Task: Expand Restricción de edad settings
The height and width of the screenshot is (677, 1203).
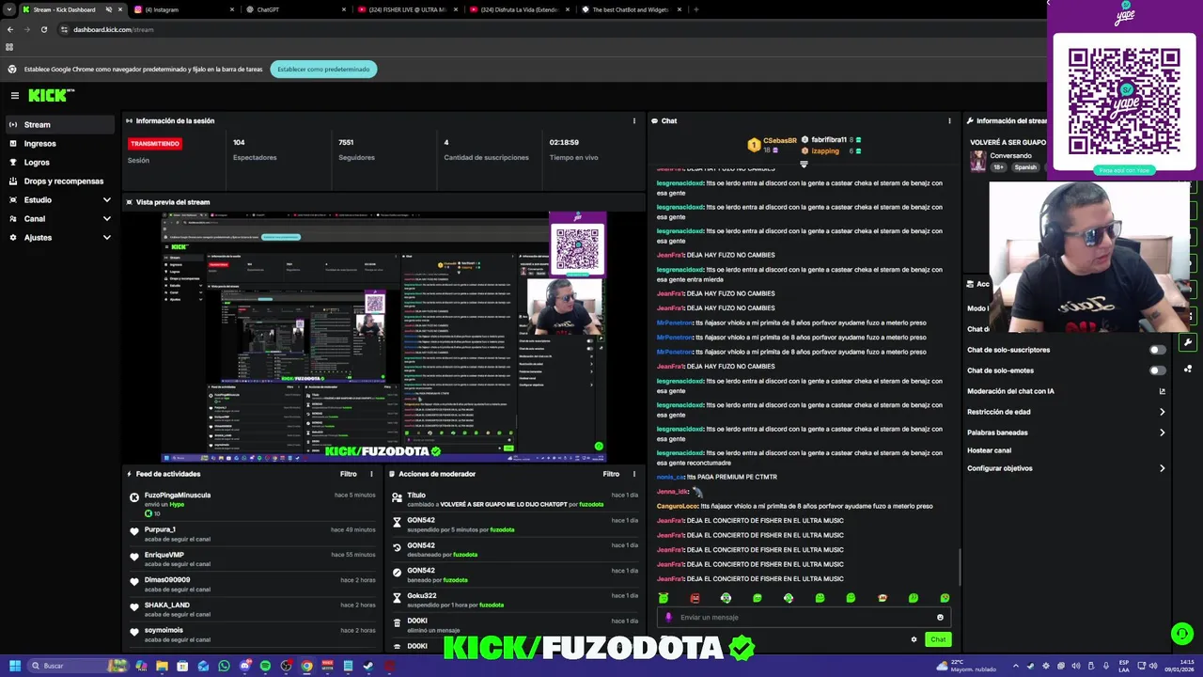Action: point(1067,412)
